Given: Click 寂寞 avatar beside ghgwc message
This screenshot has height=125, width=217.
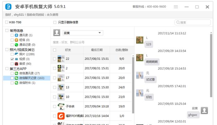Looking at the screenshot, I should pyautogui.click(x=204, y=111).
